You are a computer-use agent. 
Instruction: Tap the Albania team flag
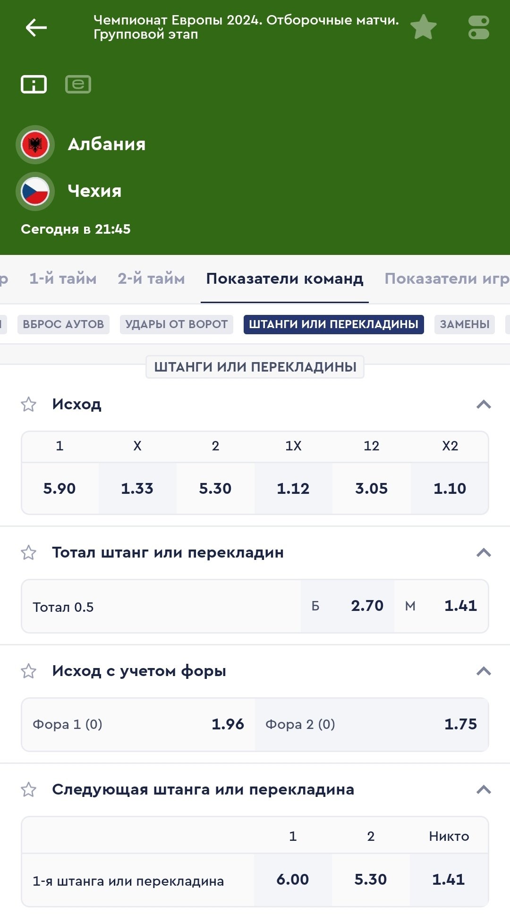[x=35, y=144]
